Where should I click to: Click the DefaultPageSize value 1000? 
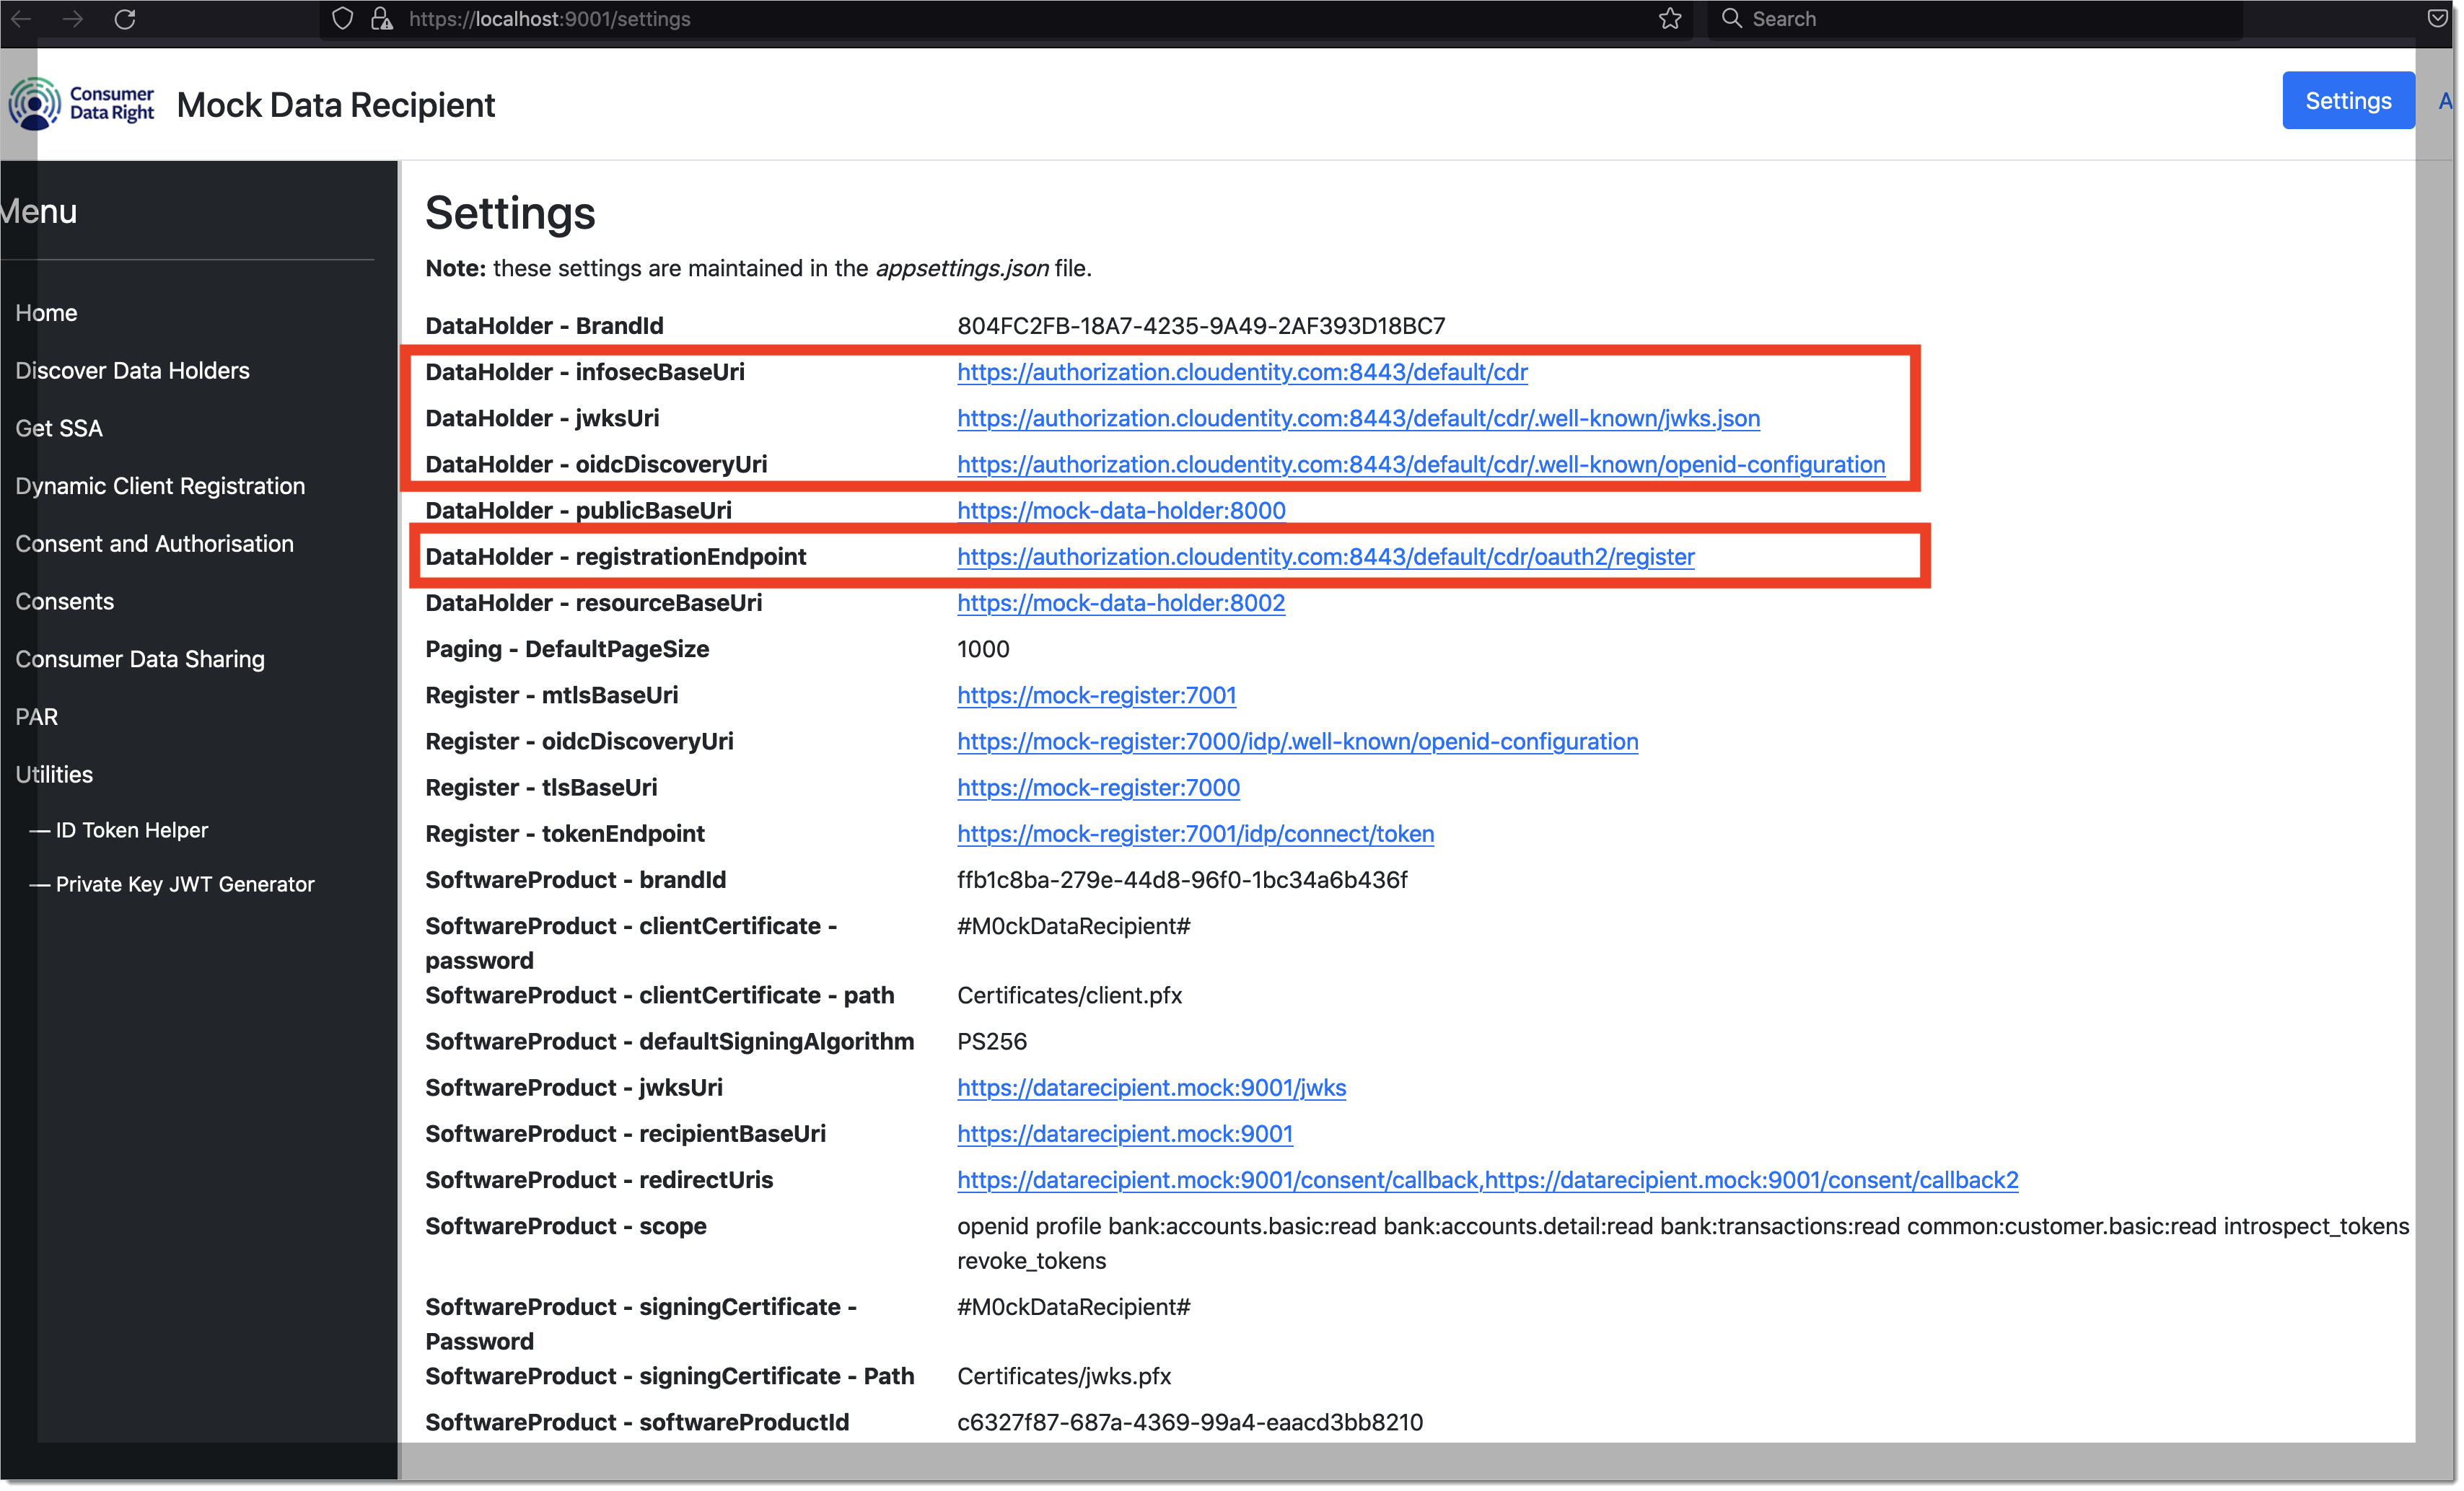[x=983, y=649]
